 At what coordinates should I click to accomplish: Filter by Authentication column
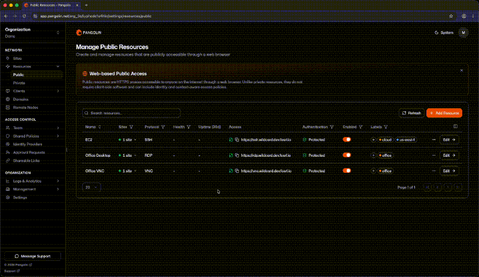(332, 127)
